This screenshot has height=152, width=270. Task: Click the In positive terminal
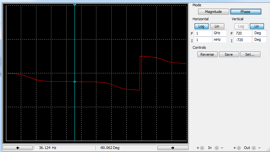point(202,148)
